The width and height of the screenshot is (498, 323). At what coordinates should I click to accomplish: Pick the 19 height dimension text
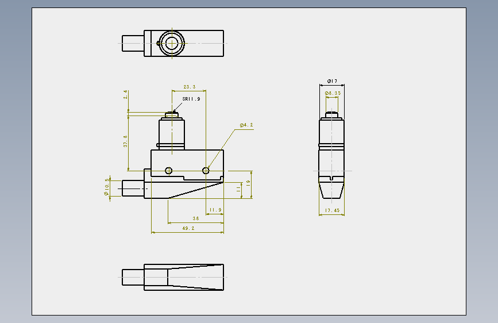pyautogui.click(x=248, y=183)
